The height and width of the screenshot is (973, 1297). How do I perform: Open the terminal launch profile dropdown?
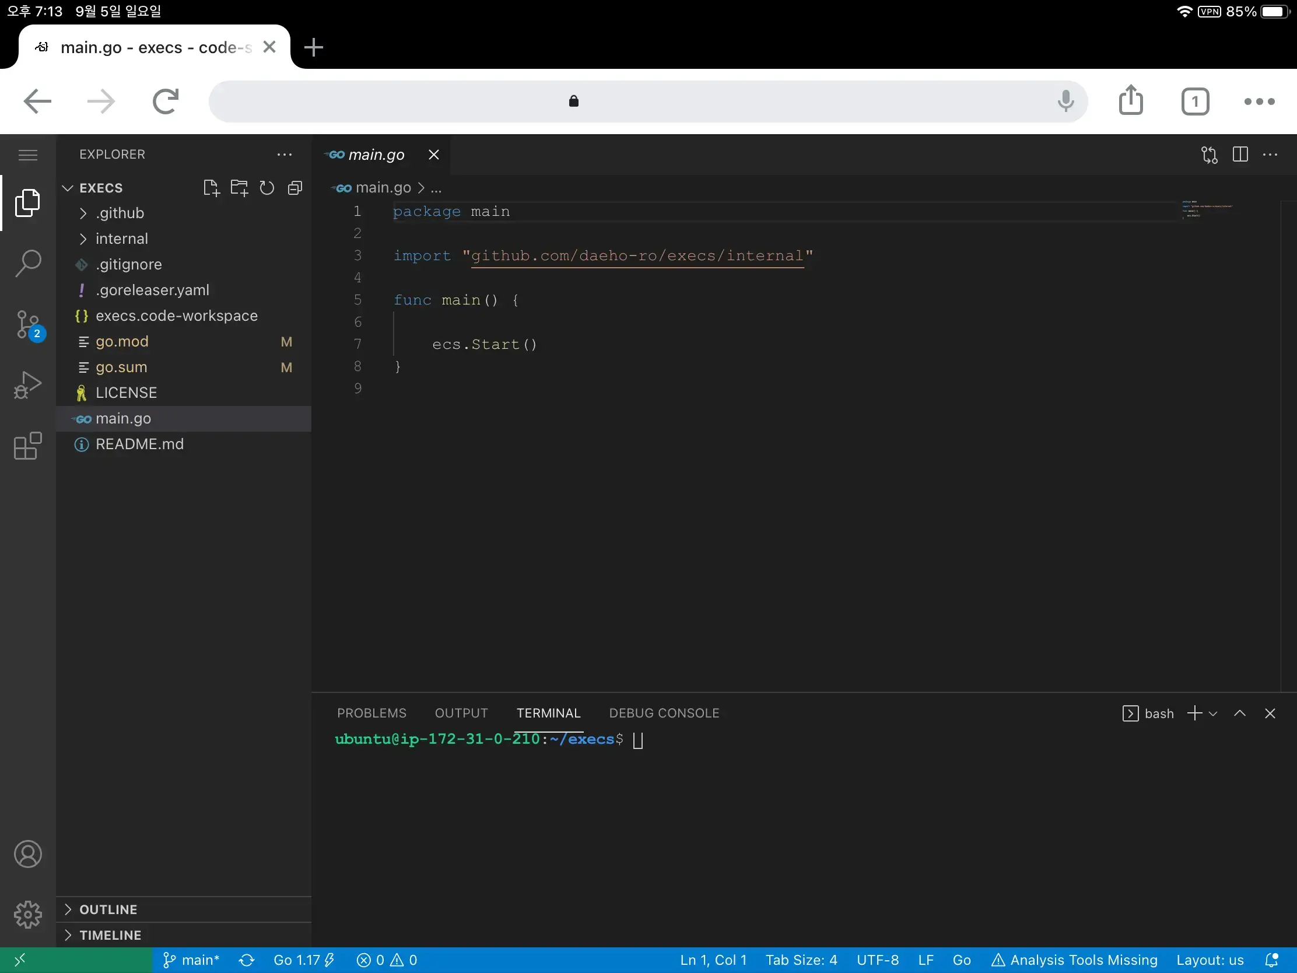[x=1213, y=713]
